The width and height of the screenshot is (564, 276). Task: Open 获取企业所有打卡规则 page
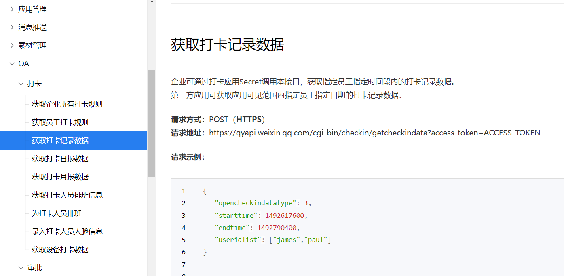coord(67,104)
